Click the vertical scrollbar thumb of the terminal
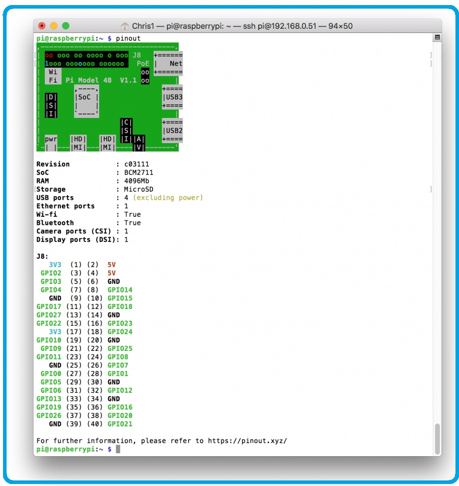 click(x=437, y=439)
